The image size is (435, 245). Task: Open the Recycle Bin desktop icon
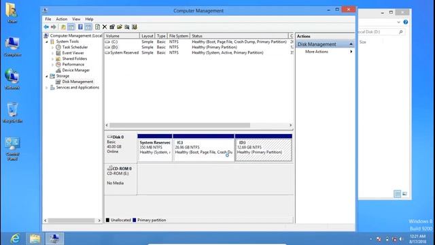12,112
